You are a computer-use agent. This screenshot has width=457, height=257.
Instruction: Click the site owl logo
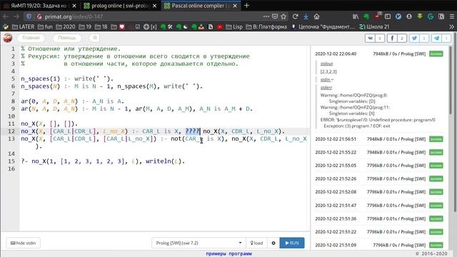8,38
